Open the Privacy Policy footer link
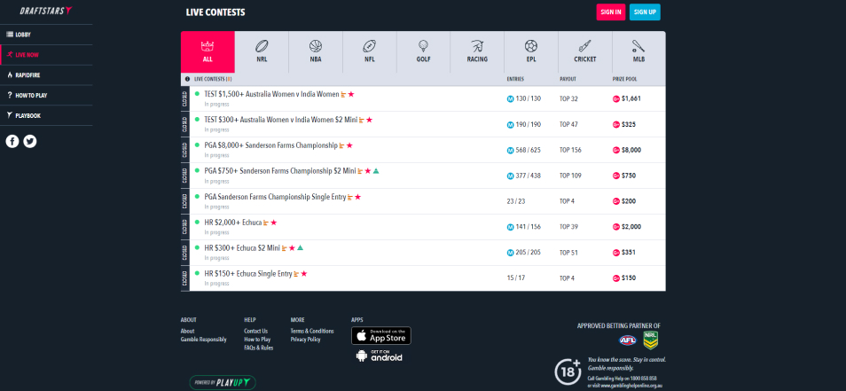Screen dimensions: 846x391 click(305, 340)
